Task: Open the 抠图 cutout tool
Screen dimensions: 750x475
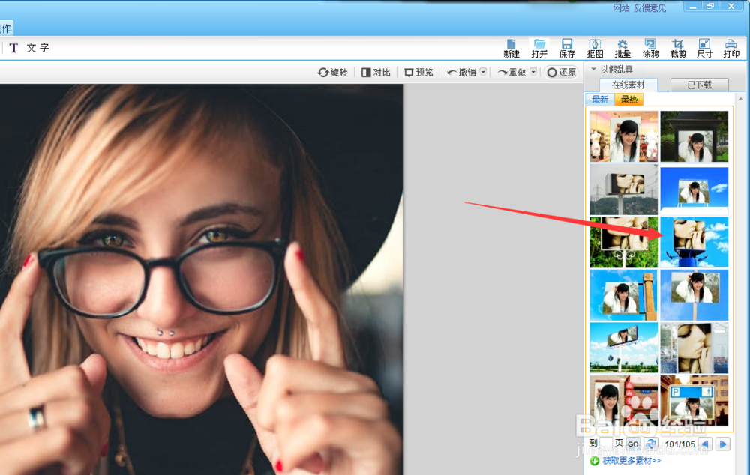Action: tap(595, 48)
